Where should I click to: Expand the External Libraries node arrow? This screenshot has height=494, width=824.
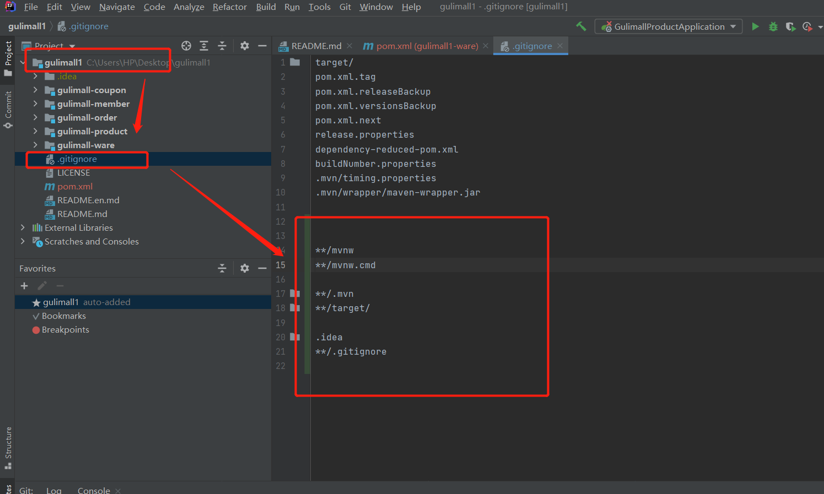(x=23, y=227)
